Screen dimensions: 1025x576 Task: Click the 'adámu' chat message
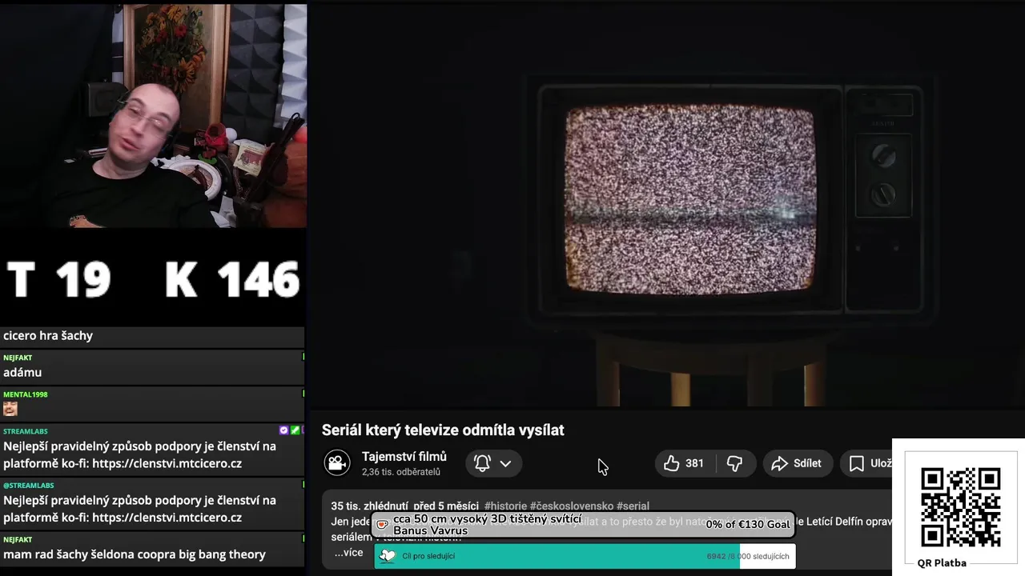coord(22,372)
